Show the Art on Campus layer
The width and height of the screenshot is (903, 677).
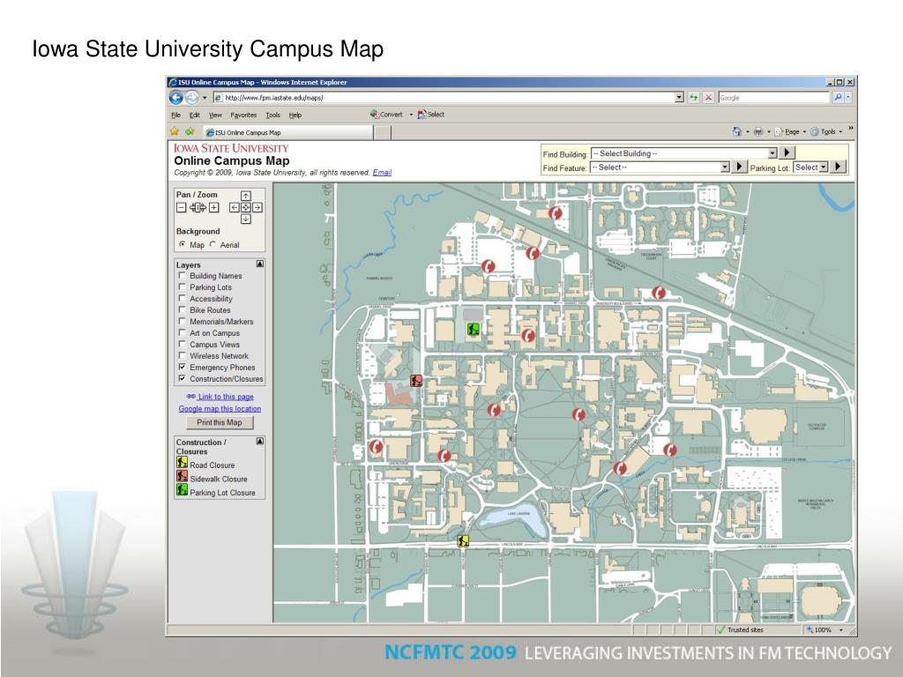(182, 332)
